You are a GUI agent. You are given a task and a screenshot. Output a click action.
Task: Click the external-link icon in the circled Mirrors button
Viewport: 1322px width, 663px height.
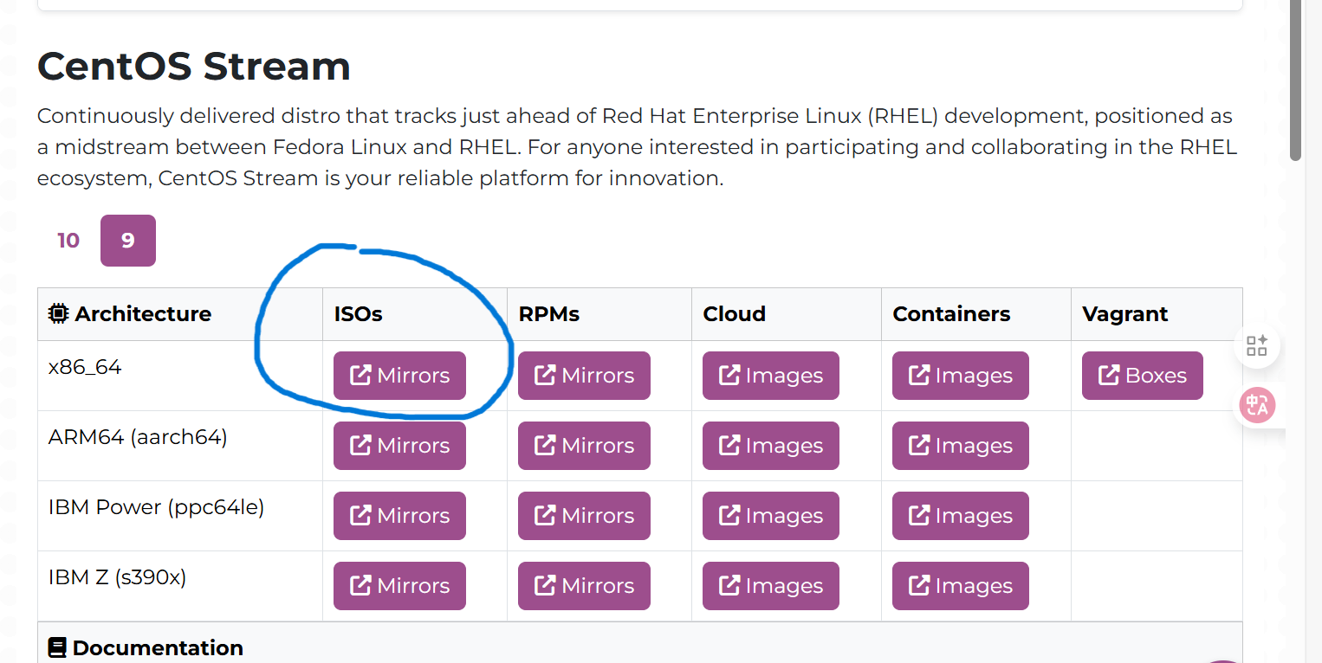[361, 374]
